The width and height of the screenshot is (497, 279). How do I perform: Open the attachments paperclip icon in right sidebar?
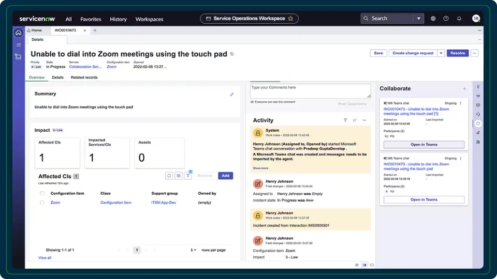click(x=478, y=133)
